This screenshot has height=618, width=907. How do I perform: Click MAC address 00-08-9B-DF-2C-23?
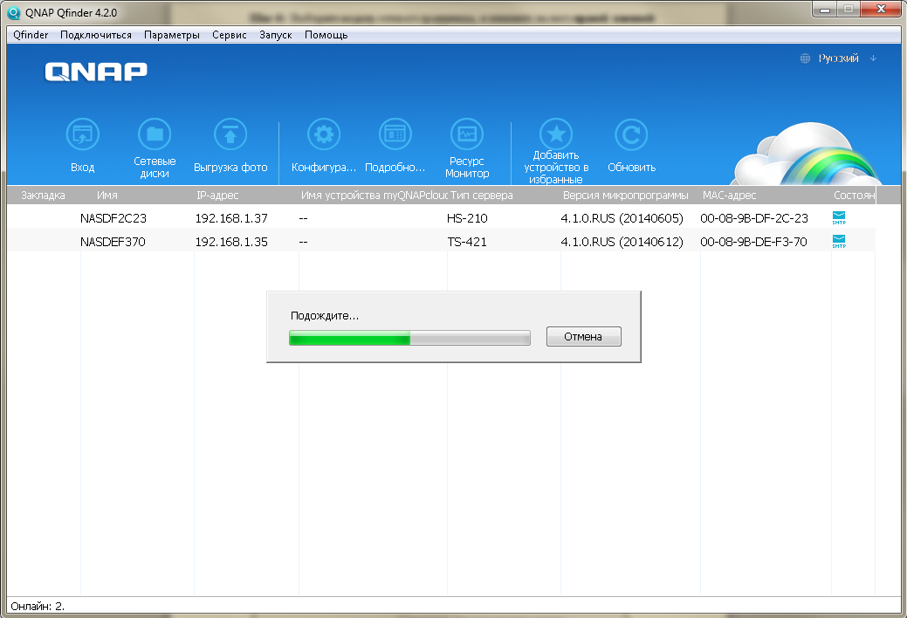coord(753,218)
